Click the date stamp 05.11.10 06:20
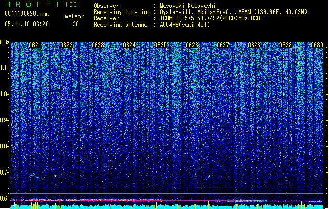 click(27, 24)
